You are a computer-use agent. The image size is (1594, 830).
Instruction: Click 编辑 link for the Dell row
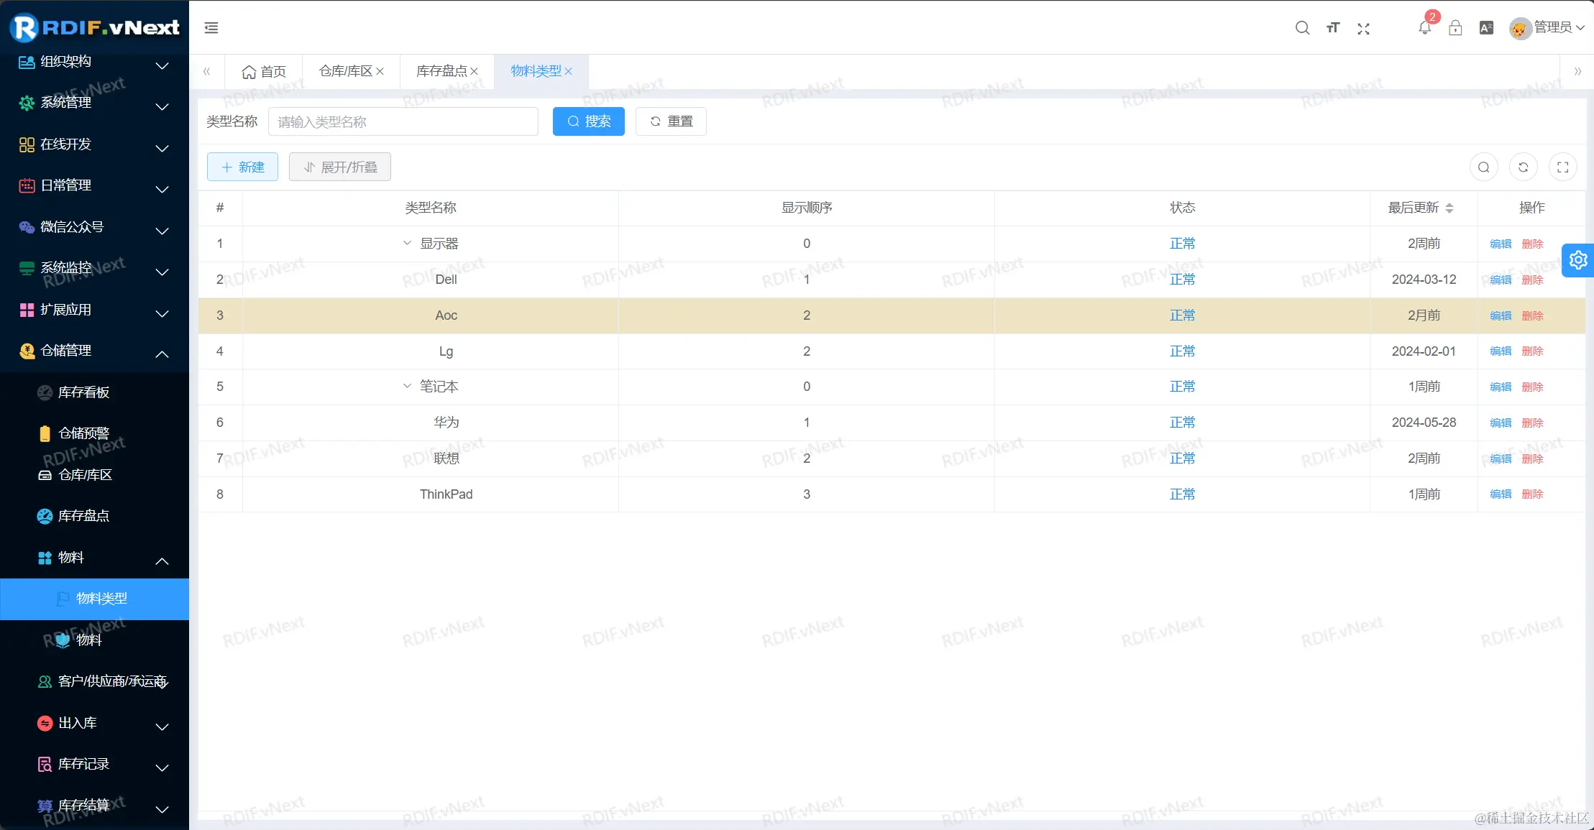tap(1501, 280)
